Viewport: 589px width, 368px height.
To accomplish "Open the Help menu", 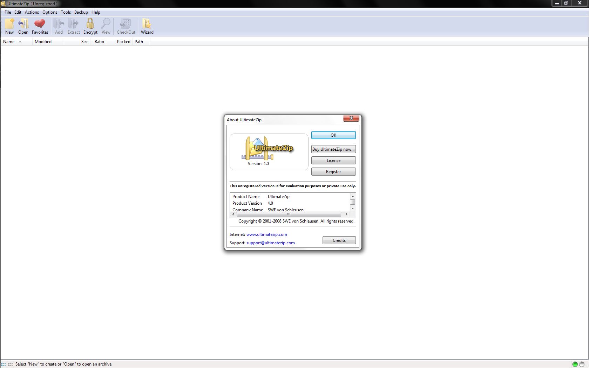I will tap(96, 12).
